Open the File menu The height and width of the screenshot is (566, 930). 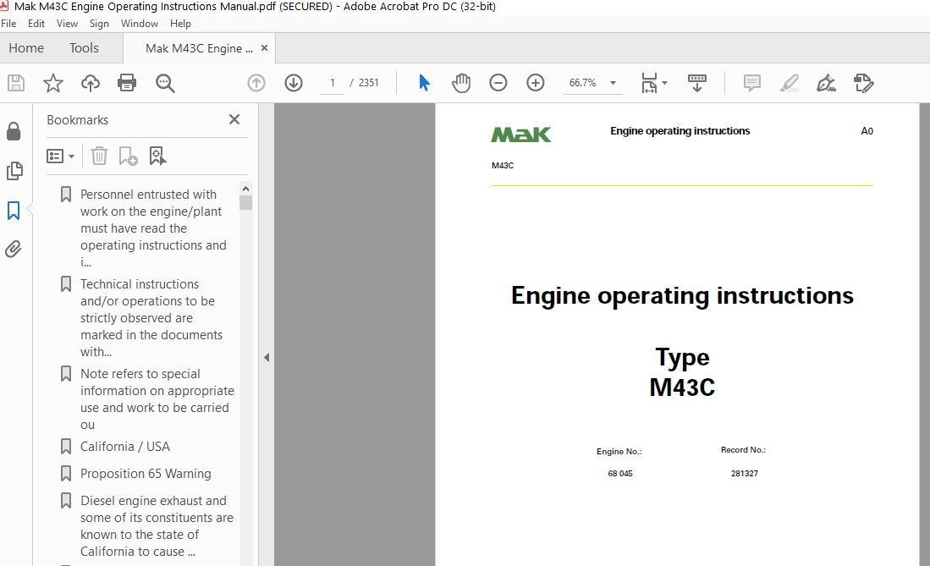click(9, 23)
